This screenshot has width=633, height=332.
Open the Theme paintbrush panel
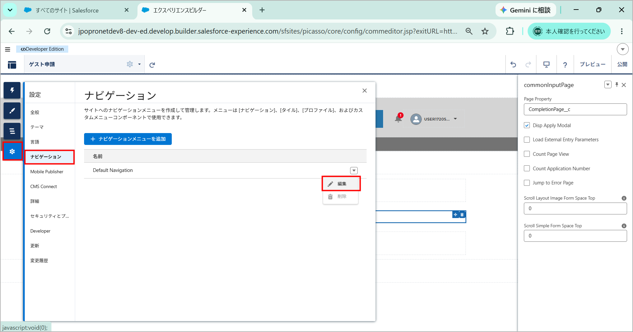pyautogui.click(x=12, y=111)
